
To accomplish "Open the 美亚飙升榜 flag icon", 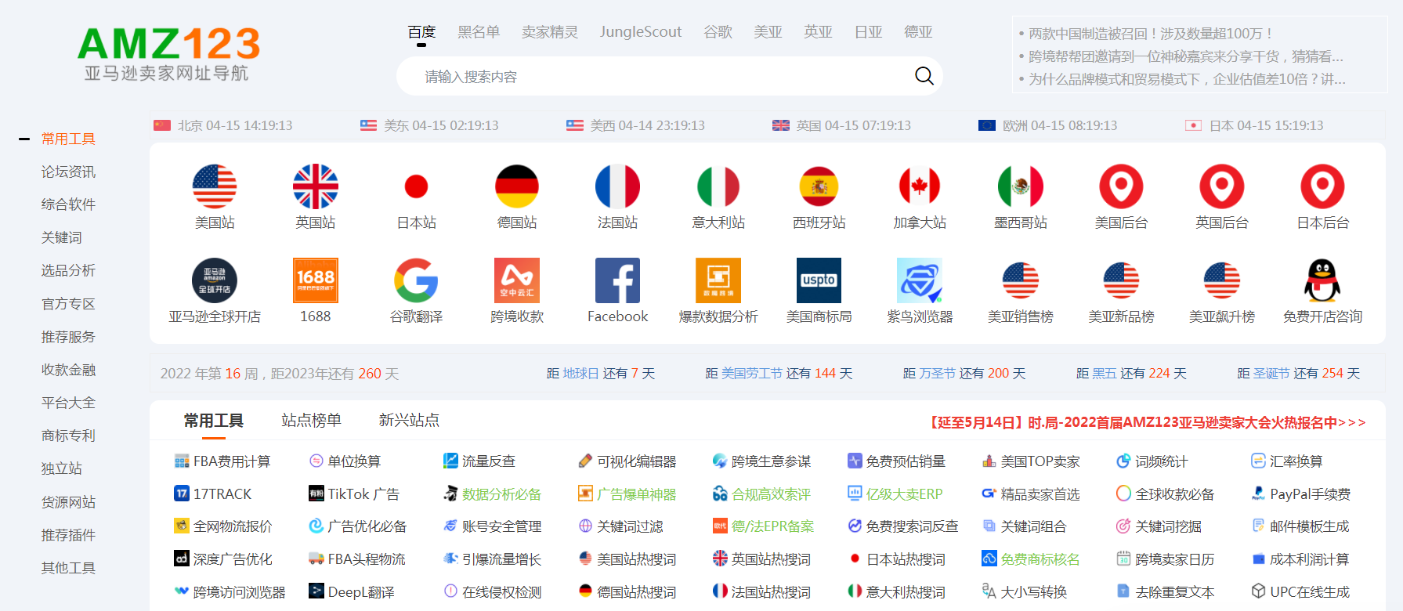I will click(1222, 280).
